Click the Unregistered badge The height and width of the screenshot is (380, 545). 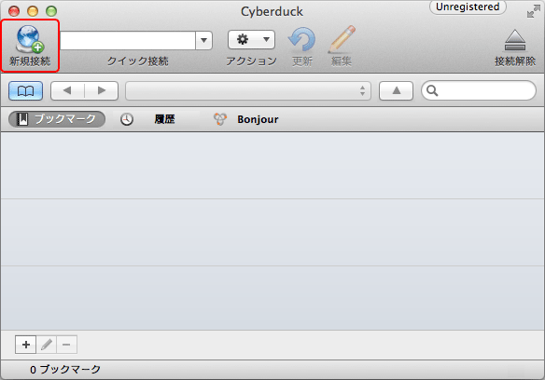pos(468,7)
